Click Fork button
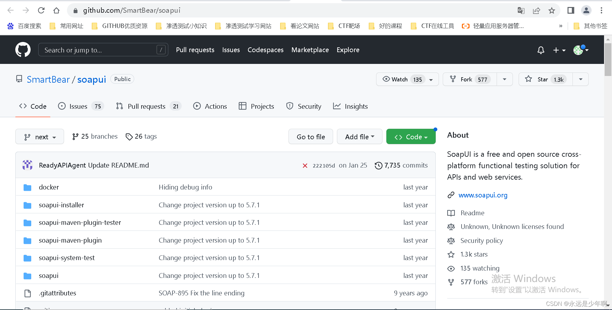 tap(470, 79)
